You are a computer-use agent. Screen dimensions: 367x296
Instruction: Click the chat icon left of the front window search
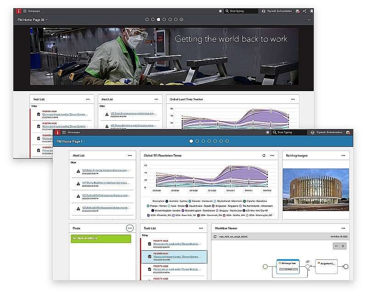tap(267, 132)
